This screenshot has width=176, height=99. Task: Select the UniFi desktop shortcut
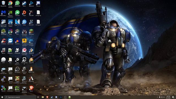coord(3,61)
